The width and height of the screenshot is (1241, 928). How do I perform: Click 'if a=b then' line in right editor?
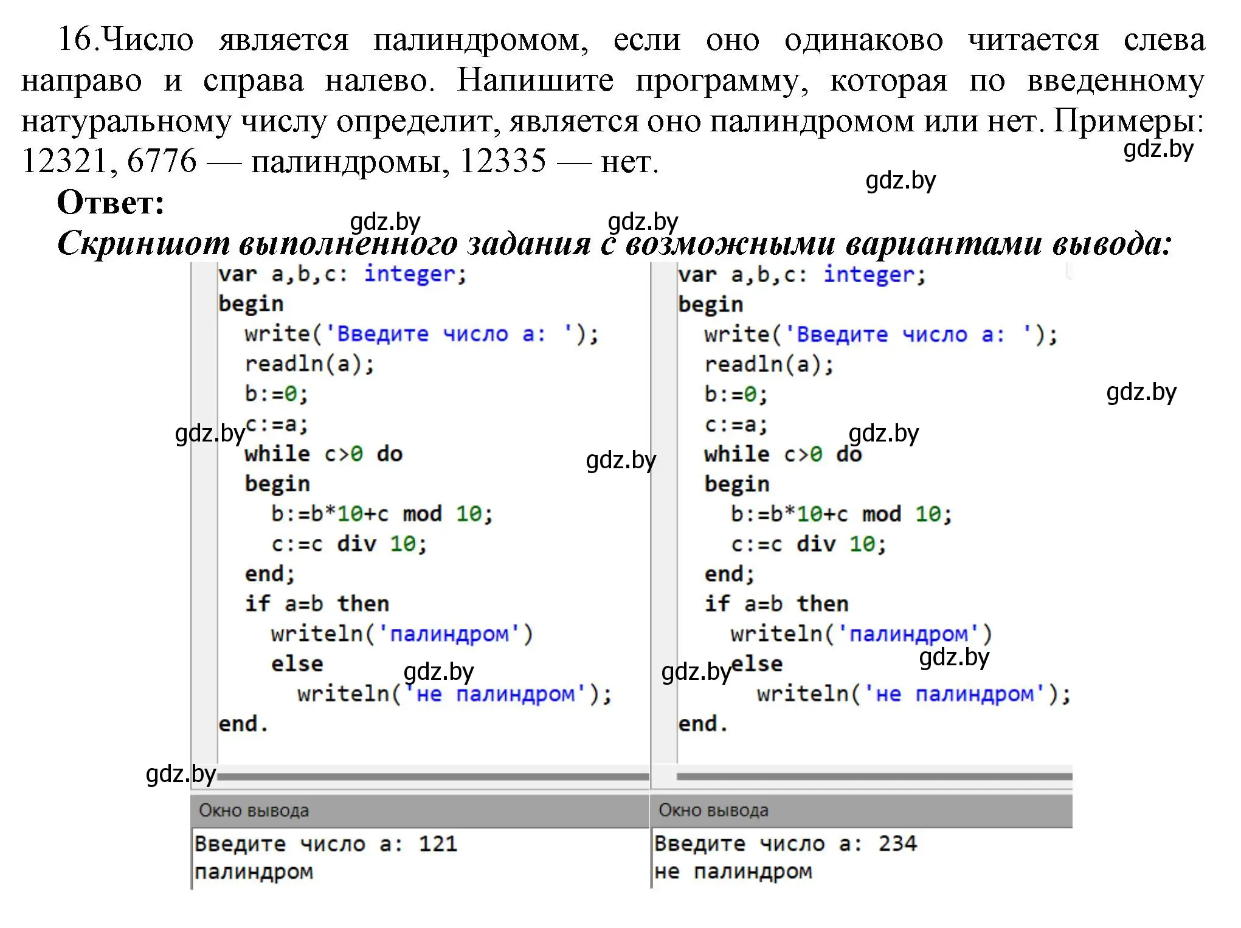pyautogui.click(x=776, y=604)
